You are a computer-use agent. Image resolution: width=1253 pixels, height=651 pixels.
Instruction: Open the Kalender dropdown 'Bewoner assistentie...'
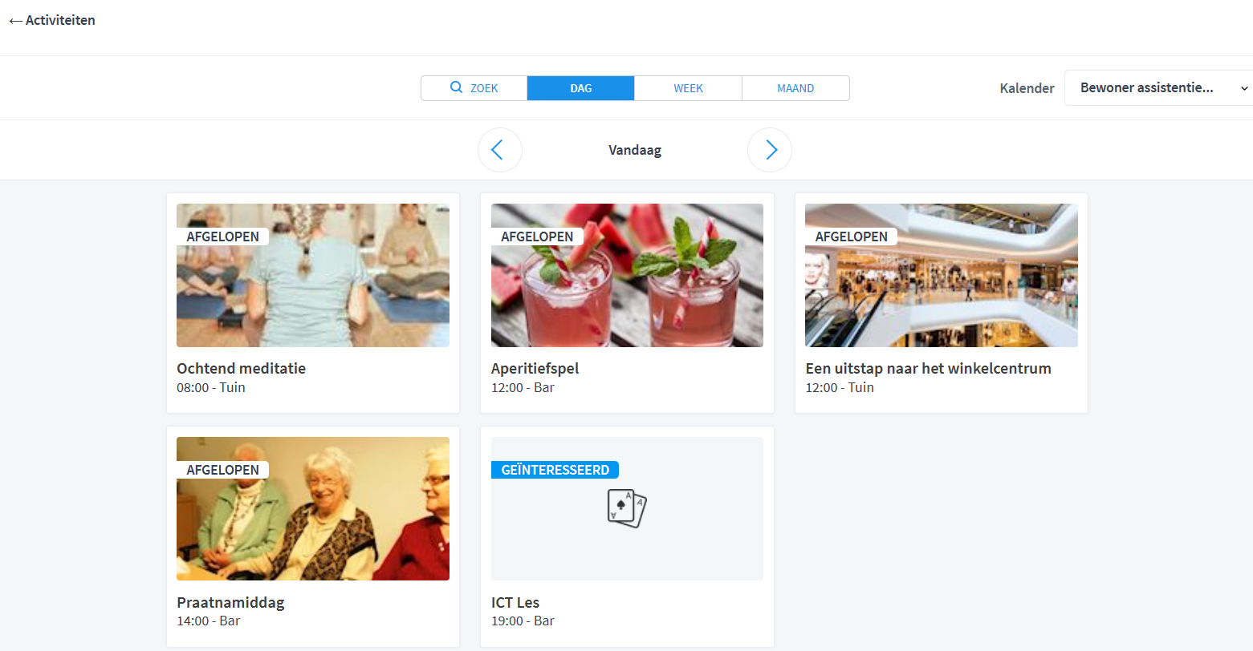(x=1158, y=88)
